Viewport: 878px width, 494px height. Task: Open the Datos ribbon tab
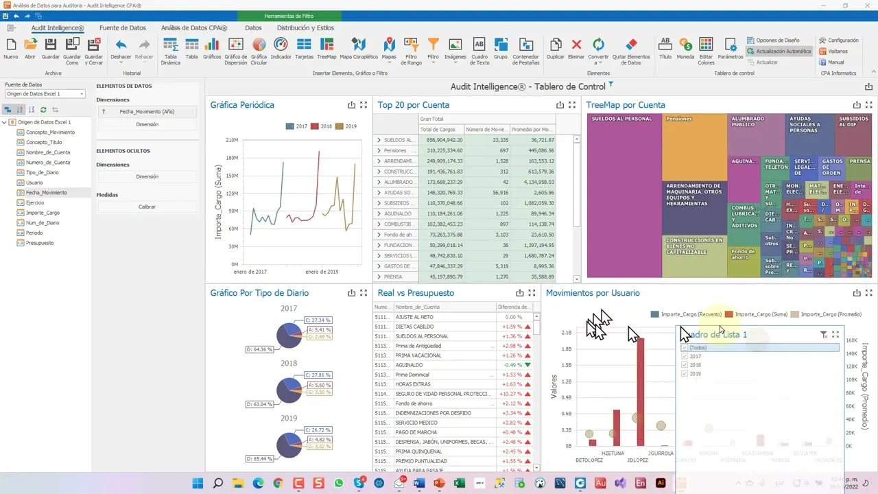(x=253, y=28)
